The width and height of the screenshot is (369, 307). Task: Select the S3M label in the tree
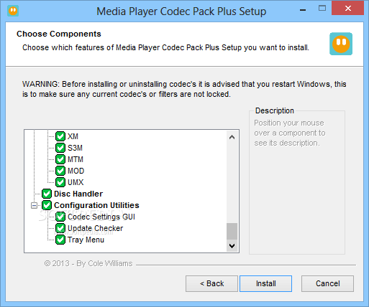tap(75, 148)
